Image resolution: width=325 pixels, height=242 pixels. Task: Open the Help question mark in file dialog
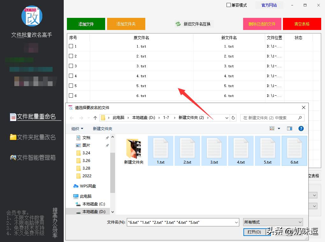[x=301, y=128]
